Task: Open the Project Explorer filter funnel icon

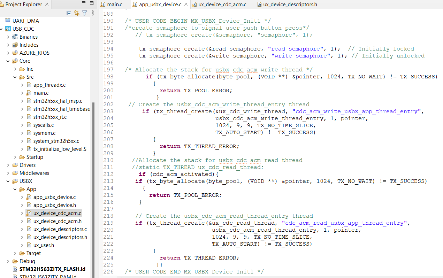Action: tap(84, 13)
